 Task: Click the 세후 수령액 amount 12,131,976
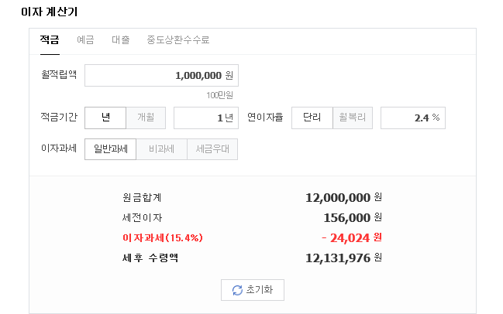pos(338,257)
